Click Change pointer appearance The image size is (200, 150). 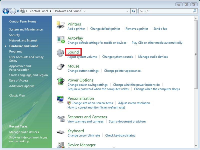click(x=122, y=71)
